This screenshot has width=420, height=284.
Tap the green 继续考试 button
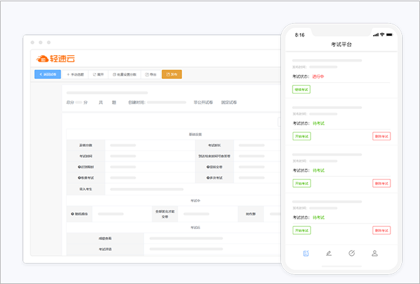click(302, 89)
